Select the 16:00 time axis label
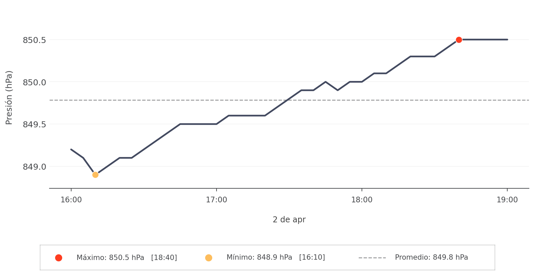Screen dimensions: 535x276 [71, 200]
